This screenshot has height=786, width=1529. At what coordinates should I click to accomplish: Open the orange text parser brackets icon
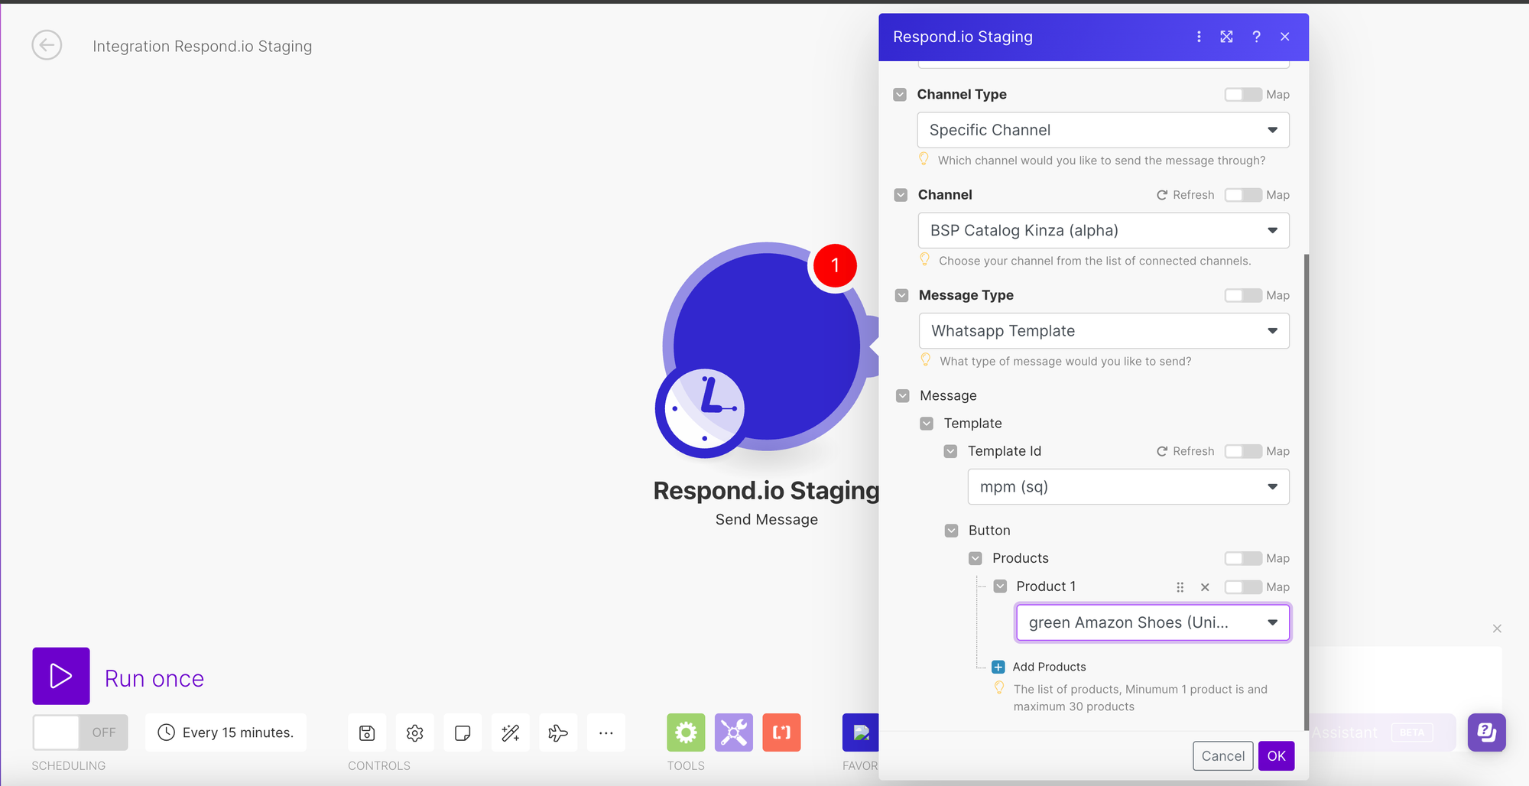click(781, 732)
